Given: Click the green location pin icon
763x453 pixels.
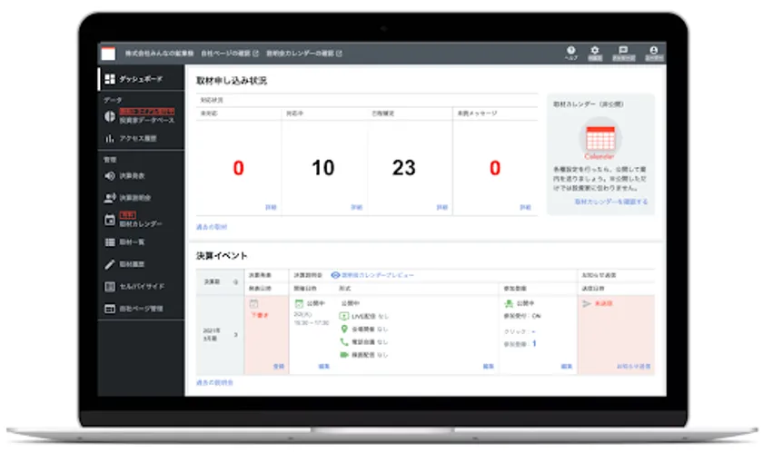Looking at the screenshot, I should tap(344, 330).
